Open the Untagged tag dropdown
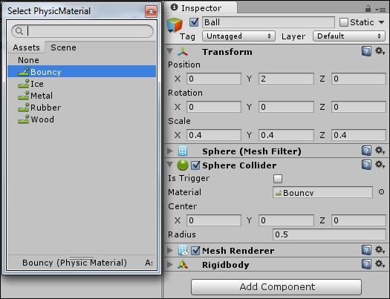The height and width of the screenshot is (299, 390). pyautogui.click(x=238, y=36)
